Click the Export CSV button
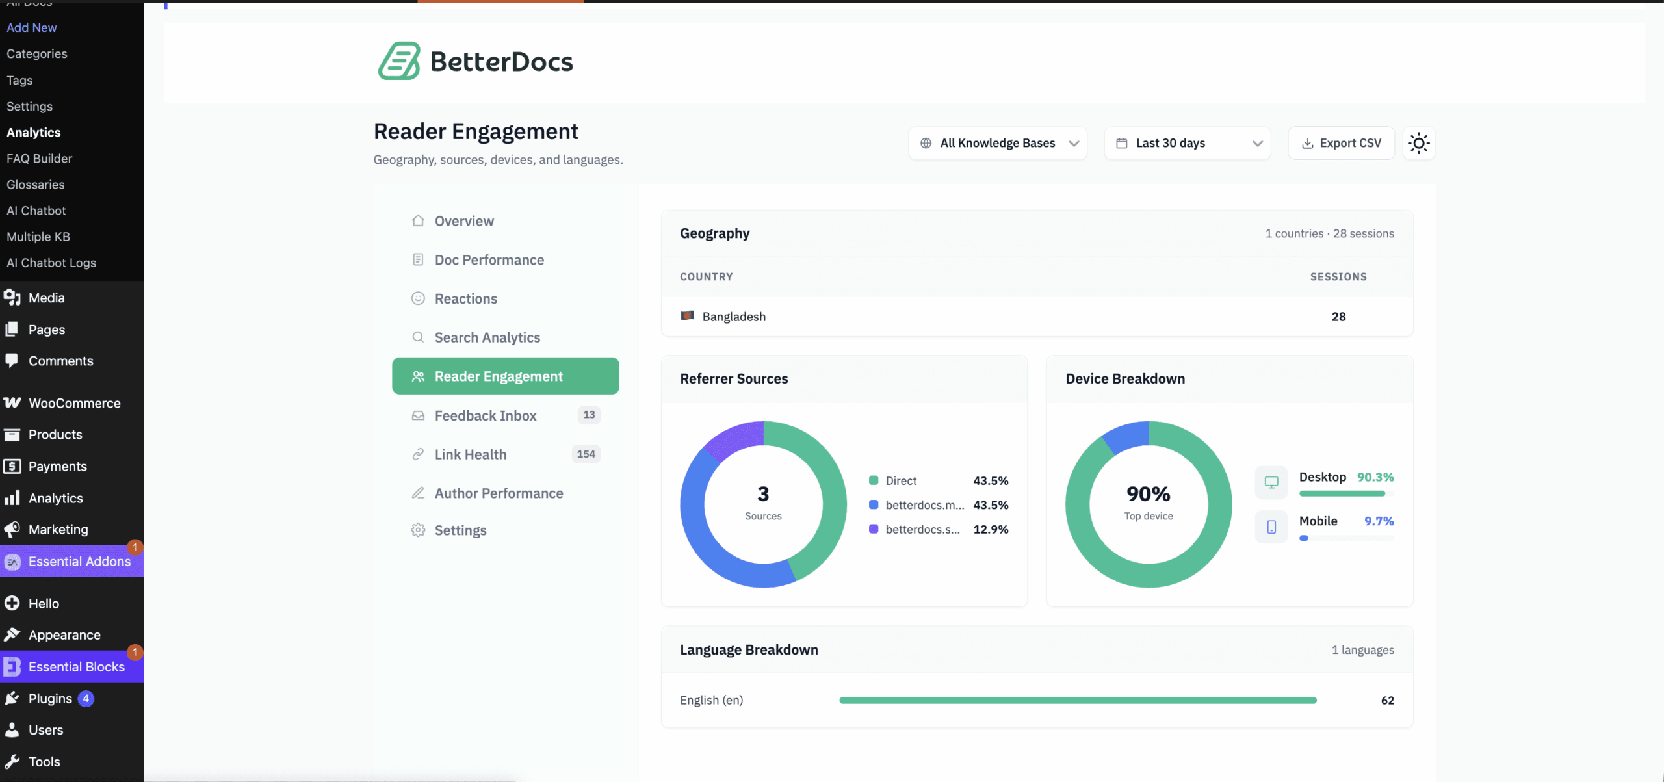 coord(1342,143)
